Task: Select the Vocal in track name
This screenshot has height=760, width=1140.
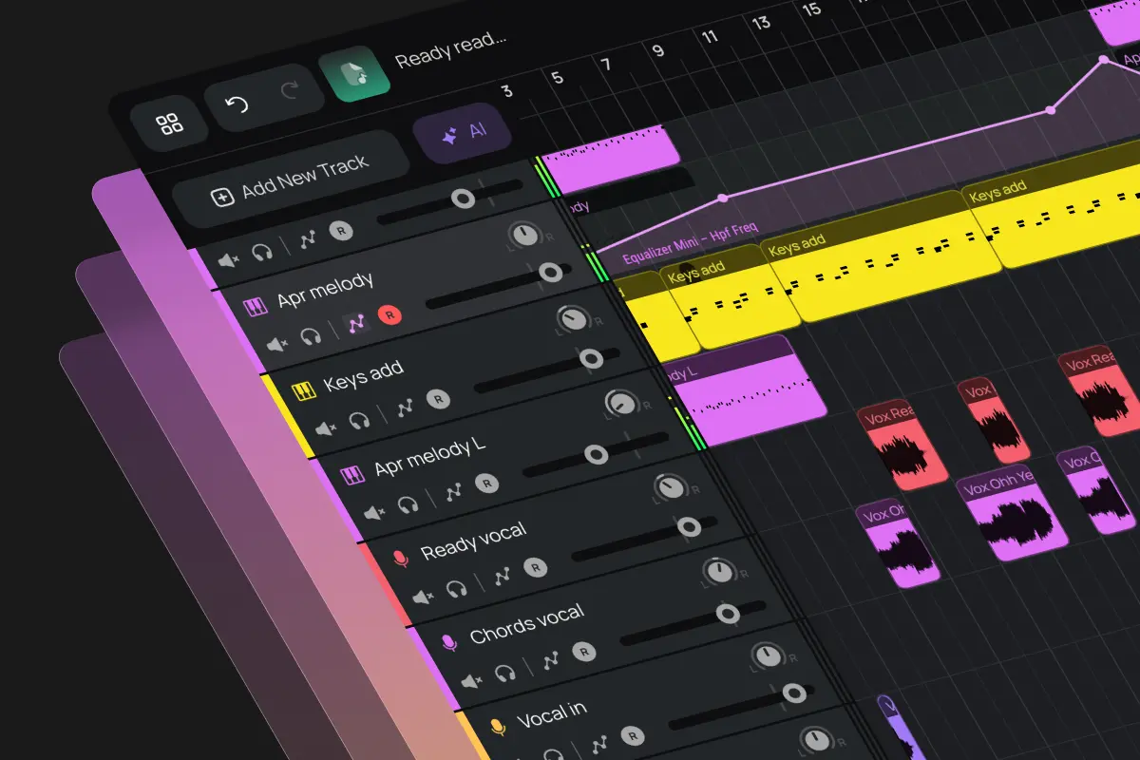Action: (551, 713)
